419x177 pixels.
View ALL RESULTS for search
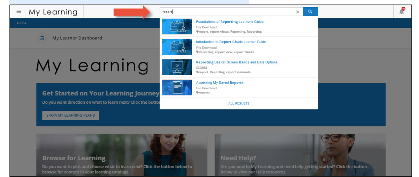pos(239,103)
